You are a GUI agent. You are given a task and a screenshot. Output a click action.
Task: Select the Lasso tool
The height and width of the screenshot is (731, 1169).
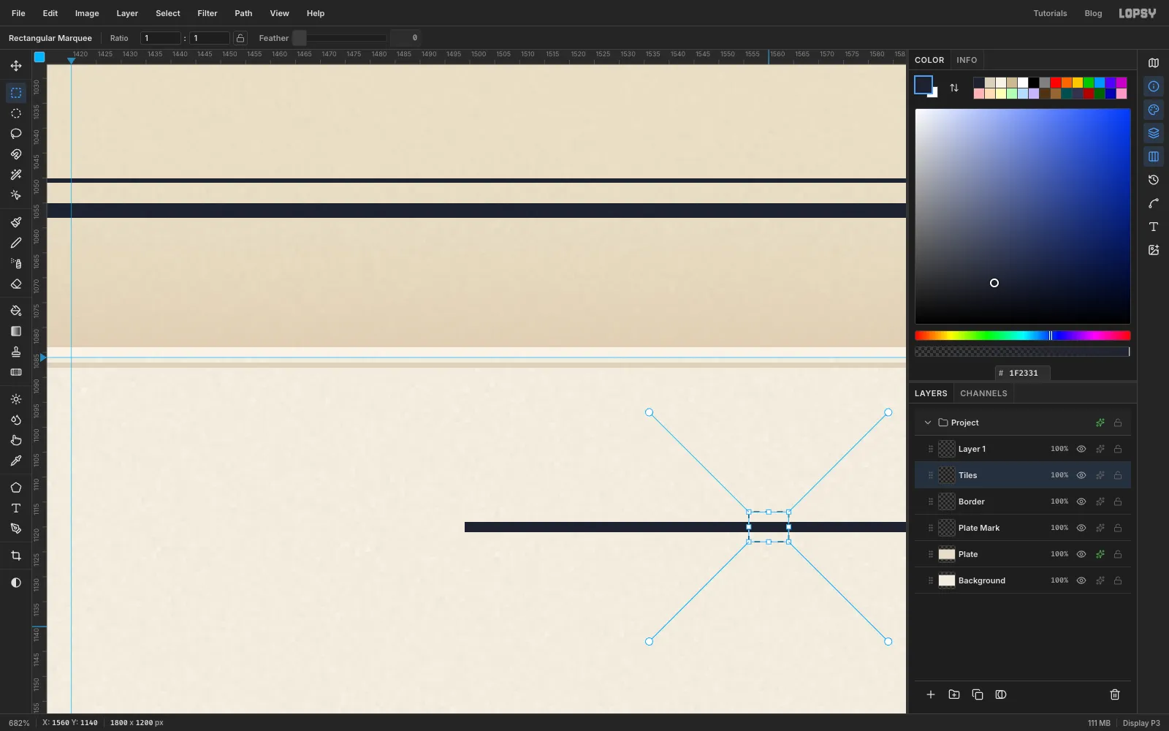(16, 134)
